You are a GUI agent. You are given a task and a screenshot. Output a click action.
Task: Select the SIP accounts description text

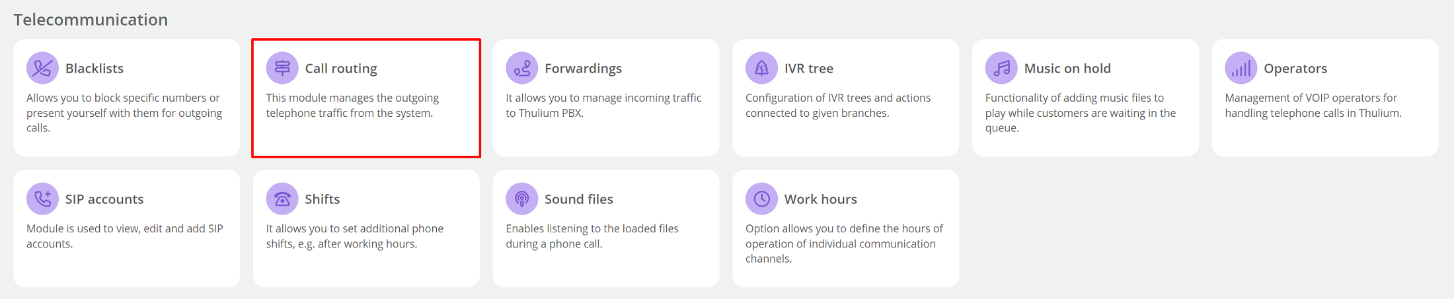[125, 236]
